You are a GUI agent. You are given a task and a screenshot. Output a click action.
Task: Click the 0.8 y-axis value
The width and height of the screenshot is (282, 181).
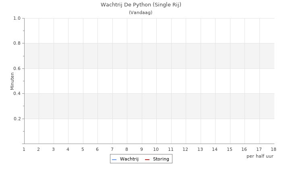(17, 43)
